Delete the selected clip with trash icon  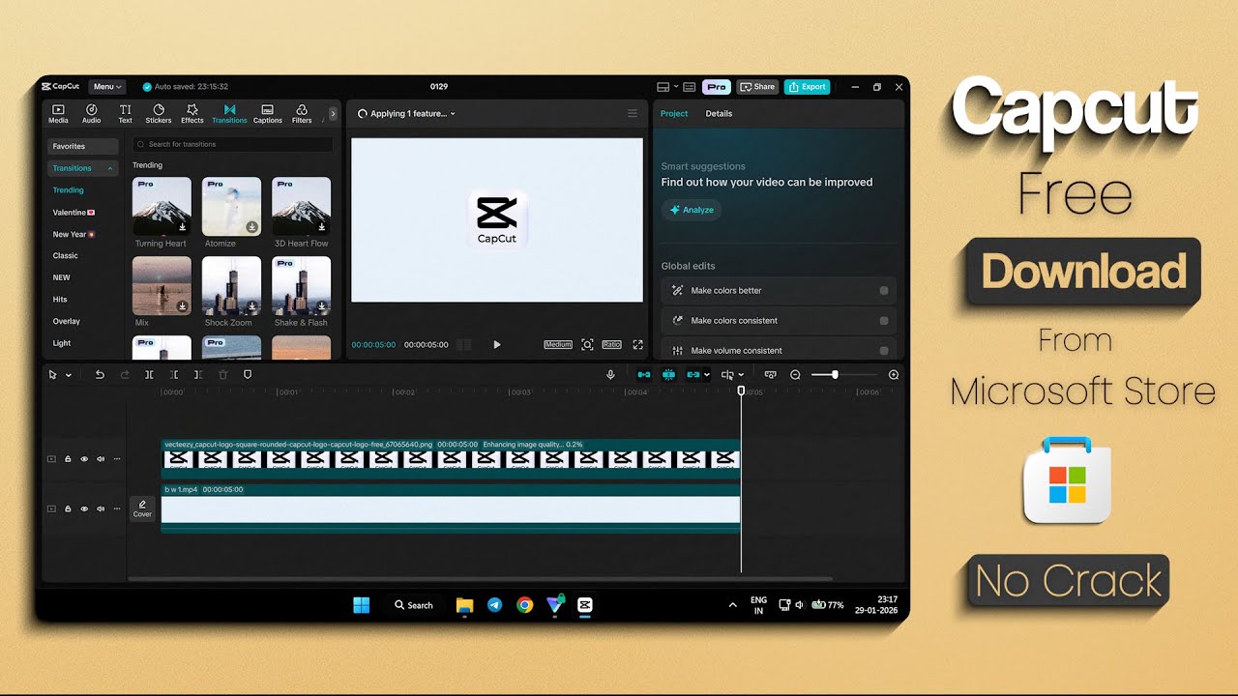pyautogui.click(x=222, y=375)
